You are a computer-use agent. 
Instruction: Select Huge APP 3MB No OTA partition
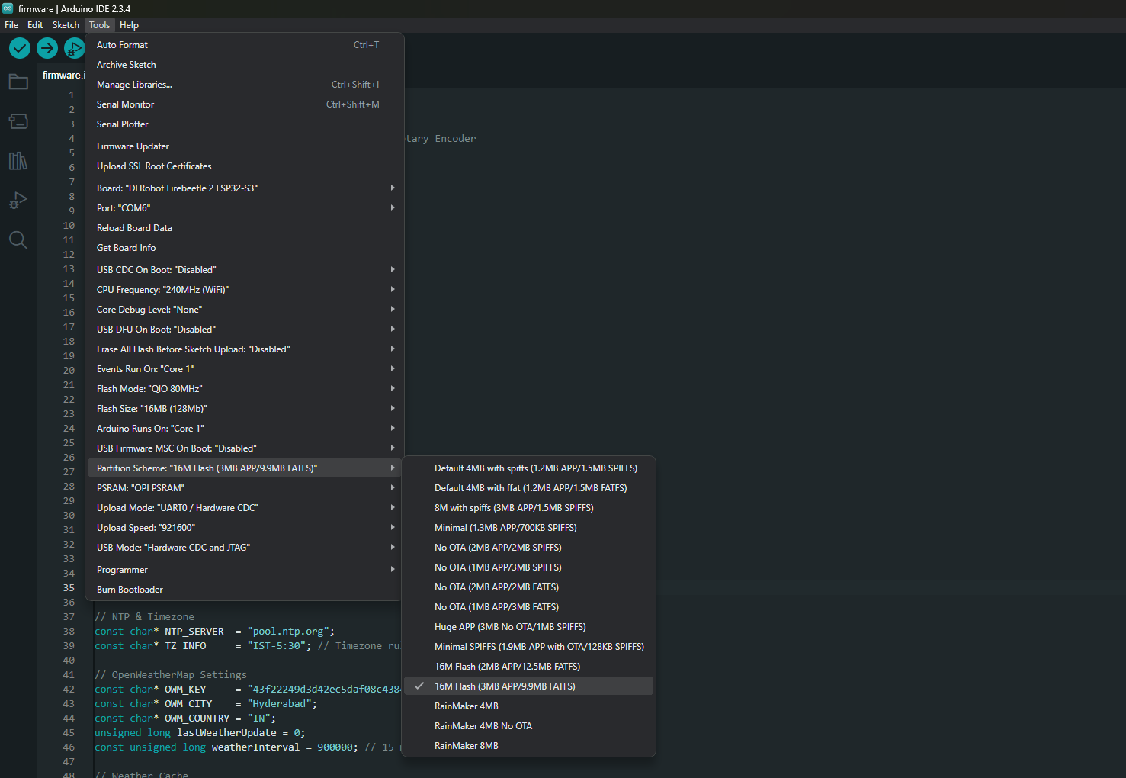[x=529, y=627]
